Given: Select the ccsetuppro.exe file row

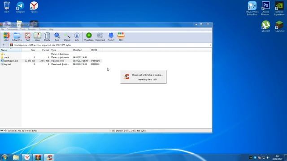Looking at the screenshot, I should [51, 61].
